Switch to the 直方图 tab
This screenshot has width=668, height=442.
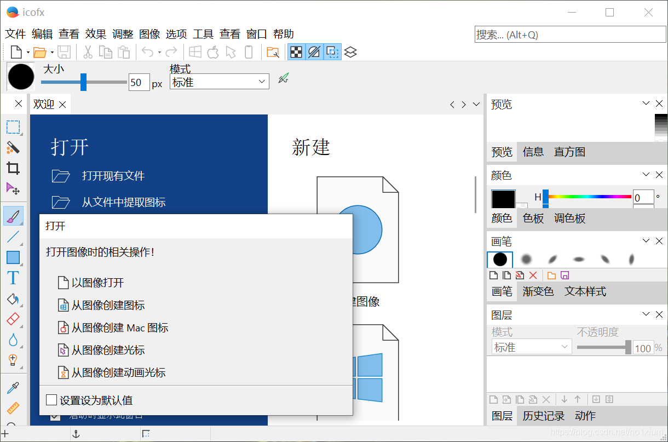pyautogui.click(x=569, y=152)
